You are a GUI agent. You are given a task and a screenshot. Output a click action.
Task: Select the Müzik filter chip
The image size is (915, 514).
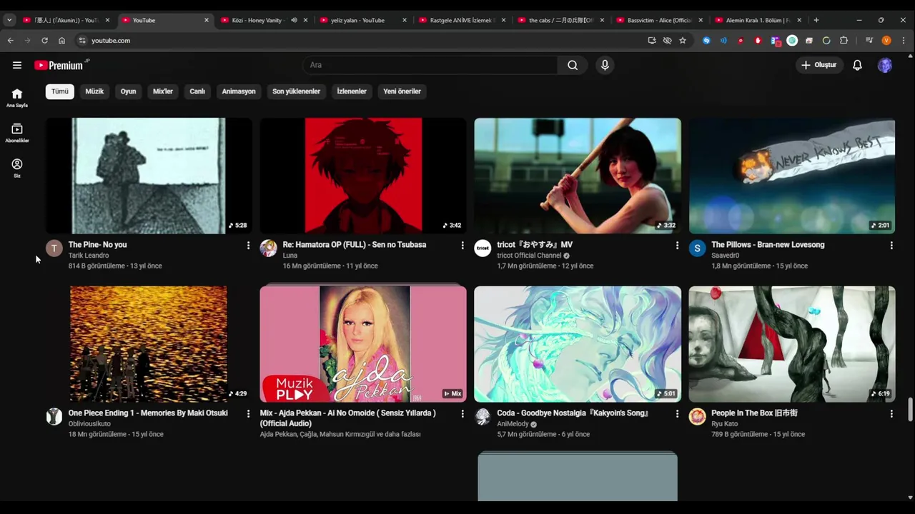point(94,91)
